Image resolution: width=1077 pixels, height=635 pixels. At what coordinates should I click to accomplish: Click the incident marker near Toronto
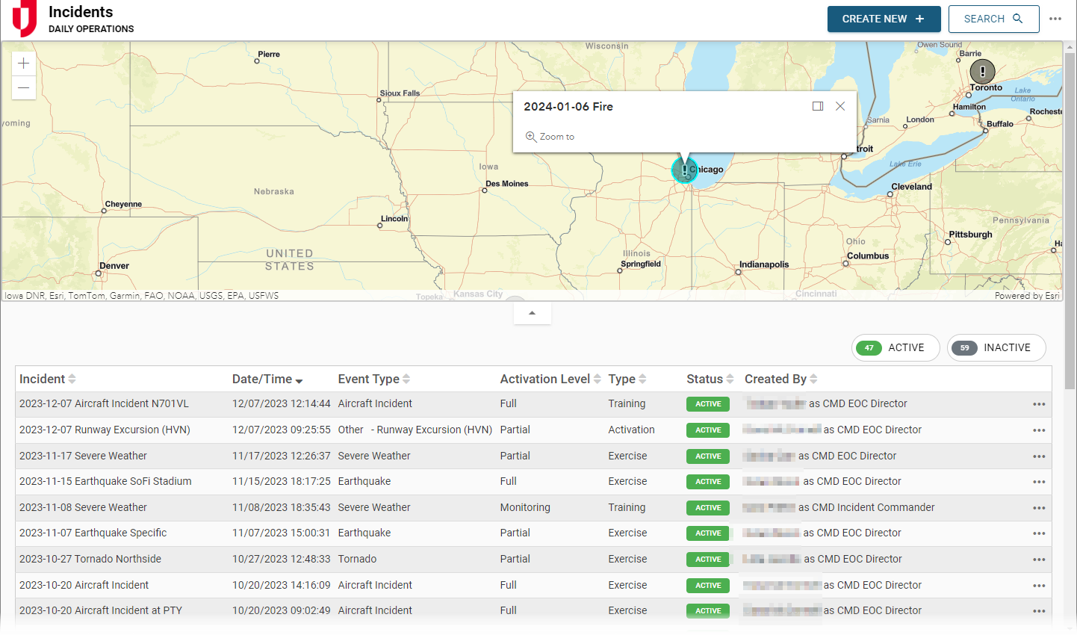[x=981, y=72]
